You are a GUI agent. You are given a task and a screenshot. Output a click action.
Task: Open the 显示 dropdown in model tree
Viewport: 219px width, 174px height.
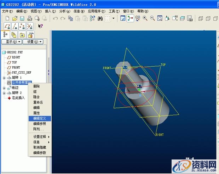point(12,42)
